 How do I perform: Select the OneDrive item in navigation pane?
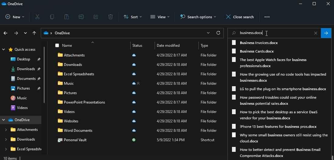[21, 120]
